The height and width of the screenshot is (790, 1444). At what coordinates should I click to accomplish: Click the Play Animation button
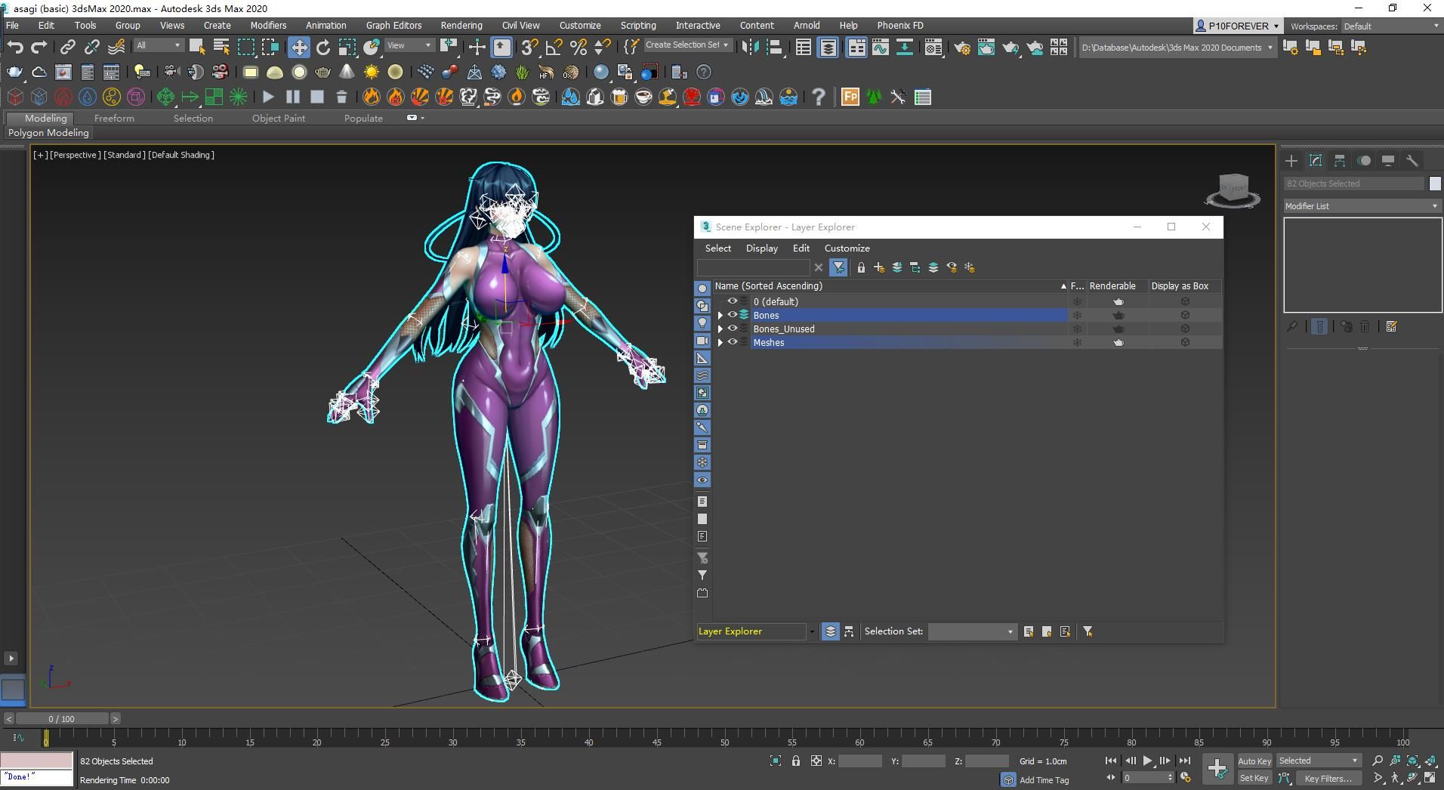(x=1148, y=761)
